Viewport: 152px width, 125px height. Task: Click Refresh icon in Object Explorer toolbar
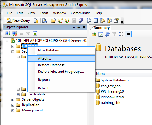pos(35,34)
